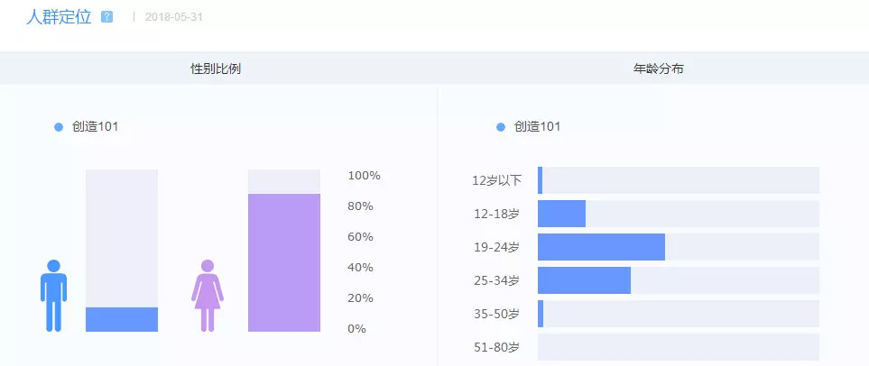Click the 51-80岁 age bar track

tap(678, 347)
